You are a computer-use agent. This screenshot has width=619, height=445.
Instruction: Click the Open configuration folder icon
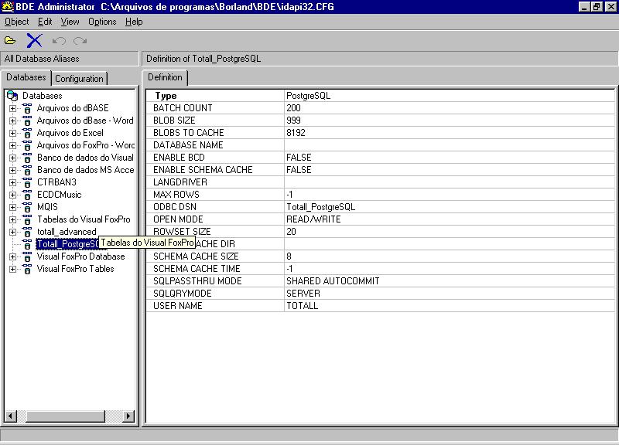tap(10, 41)
